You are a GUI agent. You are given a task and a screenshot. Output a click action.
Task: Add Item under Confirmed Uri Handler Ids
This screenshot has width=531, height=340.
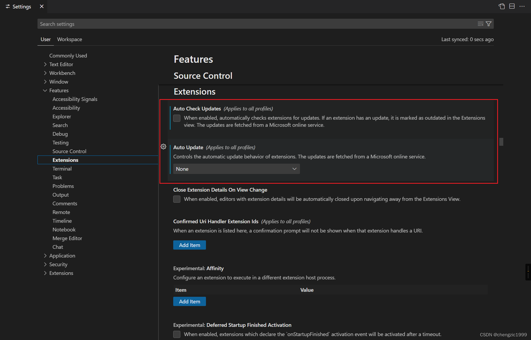click(x=189, y=245)
